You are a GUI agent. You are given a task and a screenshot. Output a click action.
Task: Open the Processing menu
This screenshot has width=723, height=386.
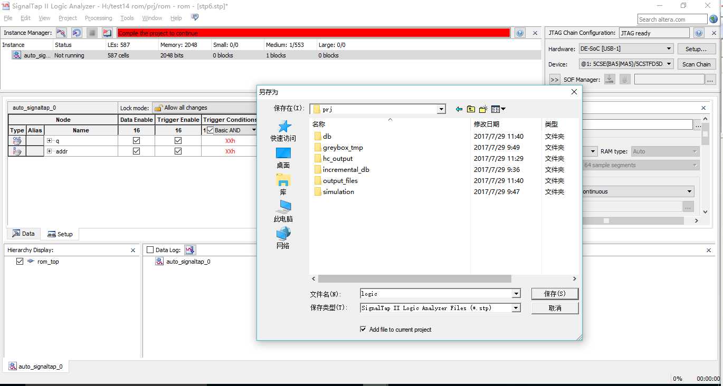(x=98, y=18)
